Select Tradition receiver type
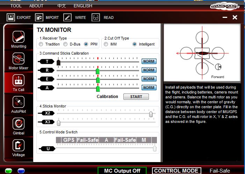This screenshot has height=174, width=245. coord(41,44)
